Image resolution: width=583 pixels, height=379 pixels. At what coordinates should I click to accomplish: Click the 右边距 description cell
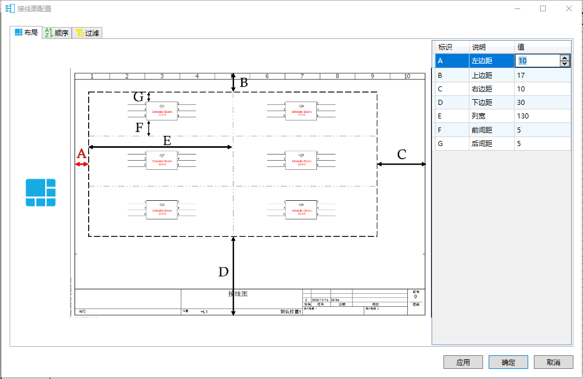[x=491, y=89]
